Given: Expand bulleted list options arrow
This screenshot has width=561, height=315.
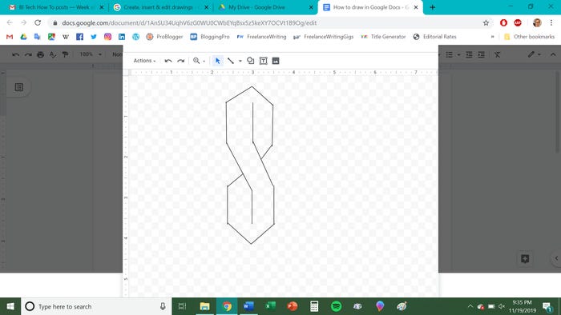Looking at the screenshot, I should click(x=458, y=55).
